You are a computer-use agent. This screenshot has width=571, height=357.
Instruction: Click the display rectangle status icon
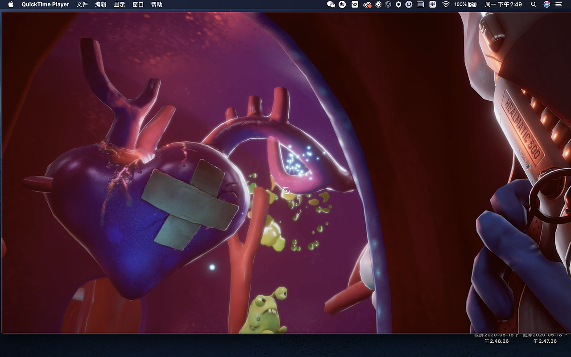point(420,4)
